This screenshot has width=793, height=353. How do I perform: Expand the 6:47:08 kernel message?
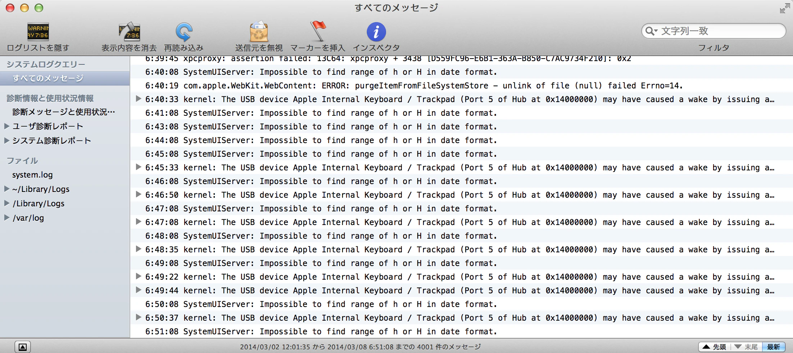[138, 222]
